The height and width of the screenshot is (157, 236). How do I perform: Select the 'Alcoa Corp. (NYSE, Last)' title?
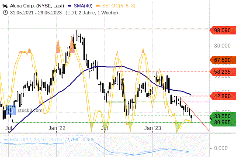(37, 6)
